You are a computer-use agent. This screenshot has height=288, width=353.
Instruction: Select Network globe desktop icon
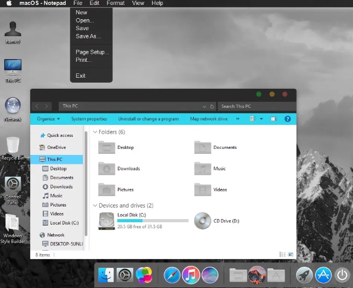tap(13, 110)
